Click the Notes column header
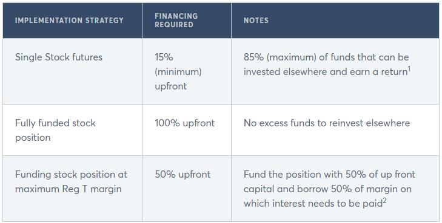This screenshot has width=442, height=223. coord(335,21)
